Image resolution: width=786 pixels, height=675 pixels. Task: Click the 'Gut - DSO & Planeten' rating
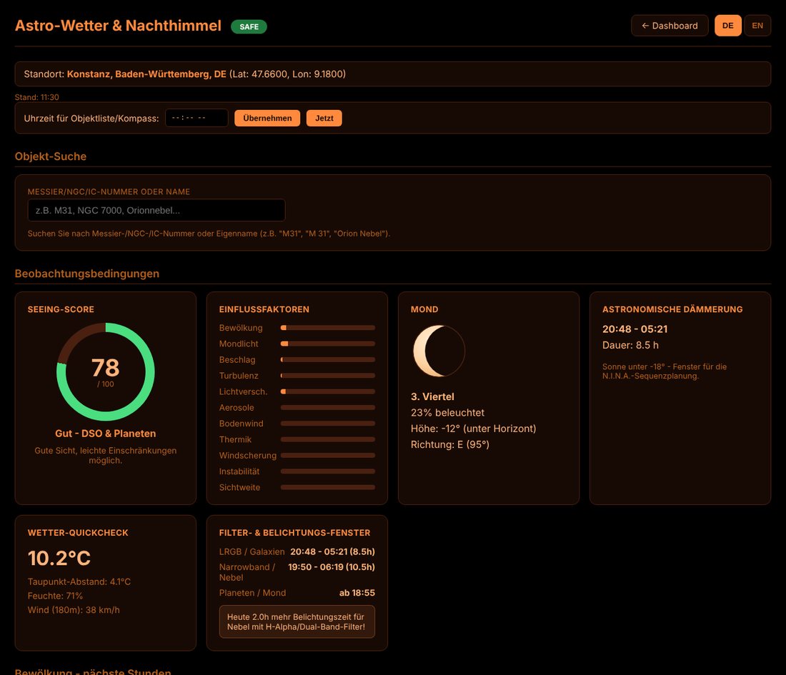[105, 434]
